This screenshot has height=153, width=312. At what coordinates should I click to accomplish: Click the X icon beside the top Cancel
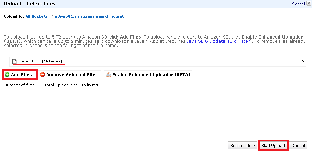coord(308,4)
